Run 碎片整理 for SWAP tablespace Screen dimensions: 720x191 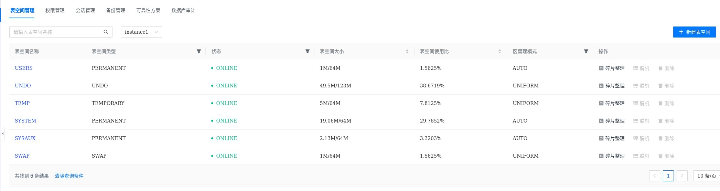pyautogui.click(x=612, y=156)
